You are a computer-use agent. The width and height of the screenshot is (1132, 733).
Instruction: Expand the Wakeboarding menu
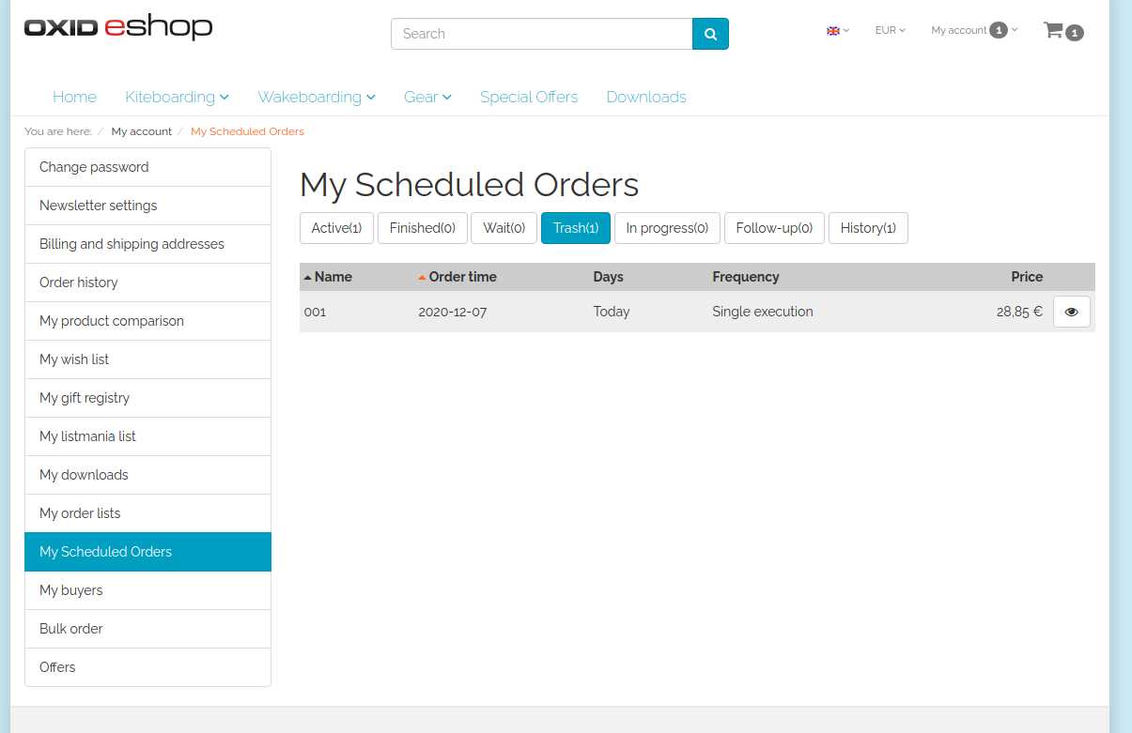(x=317, y=97)
